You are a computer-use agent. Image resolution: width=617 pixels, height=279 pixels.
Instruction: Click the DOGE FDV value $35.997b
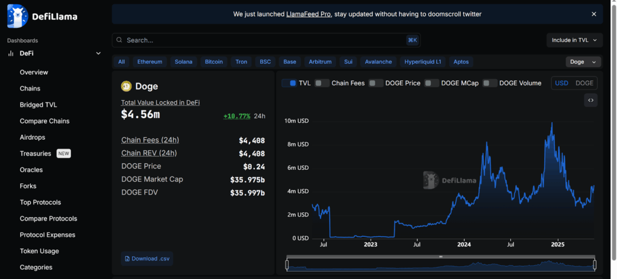click(x=248, y=193)
